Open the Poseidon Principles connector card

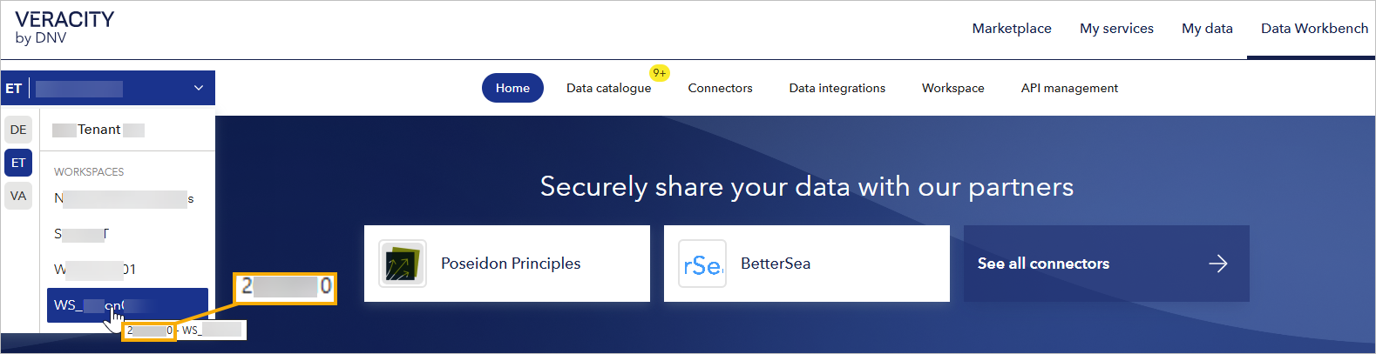pyautogui.click(x=507, y=264)
